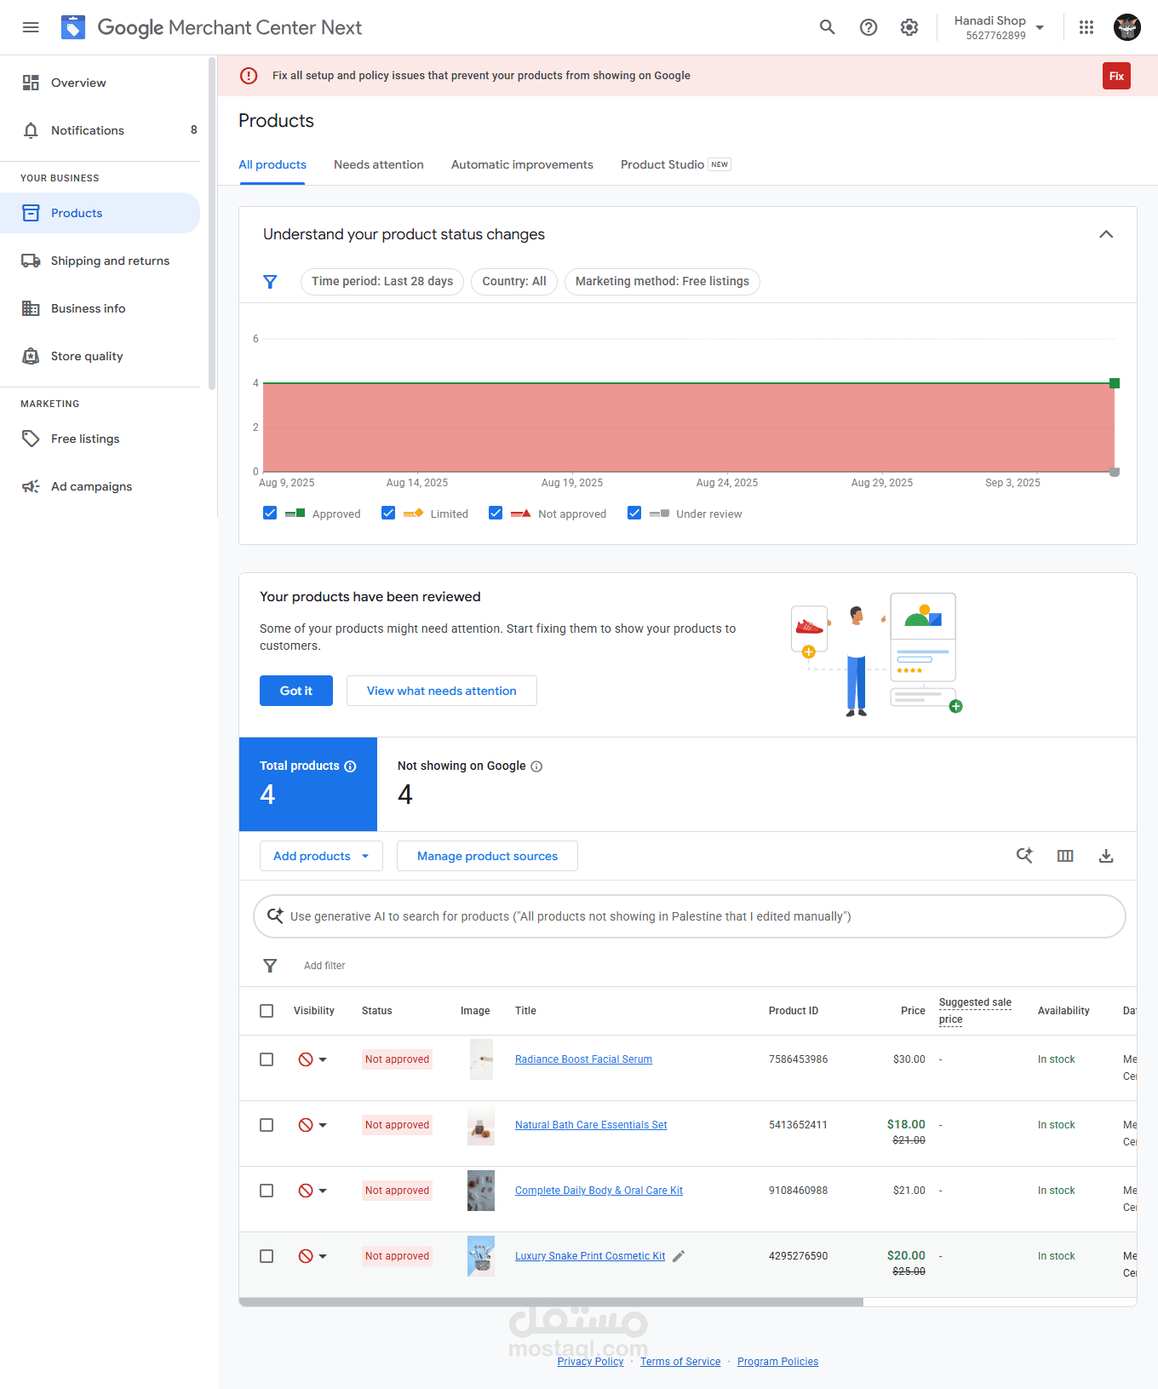Click the Google Merchant Center logo
The width and height of the screenshot is (1158, 1389).
click(73, 27)
